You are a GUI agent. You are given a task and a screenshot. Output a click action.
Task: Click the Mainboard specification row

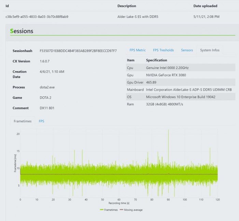[180, 90]
